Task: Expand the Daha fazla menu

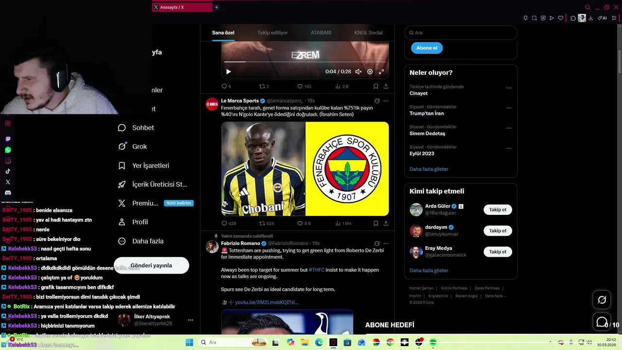Action: click(141, 241)
